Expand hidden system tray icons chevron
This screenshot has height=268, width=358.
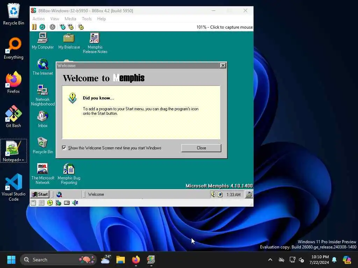[x=270, y=260]
